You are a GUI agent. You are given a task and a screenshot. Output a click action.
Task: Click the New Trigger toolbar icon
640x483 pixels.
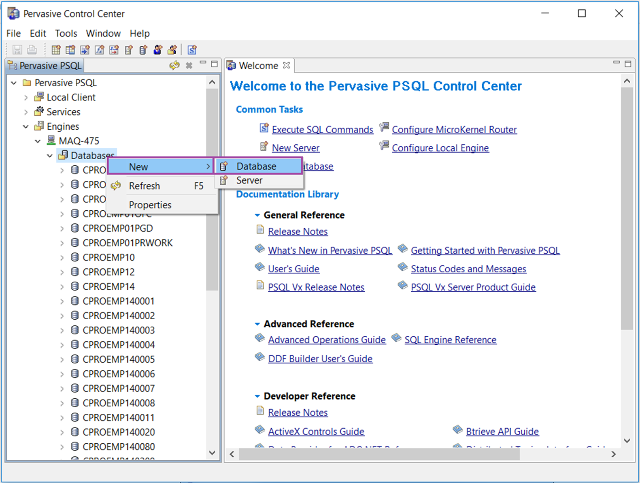tap(114, 50)
